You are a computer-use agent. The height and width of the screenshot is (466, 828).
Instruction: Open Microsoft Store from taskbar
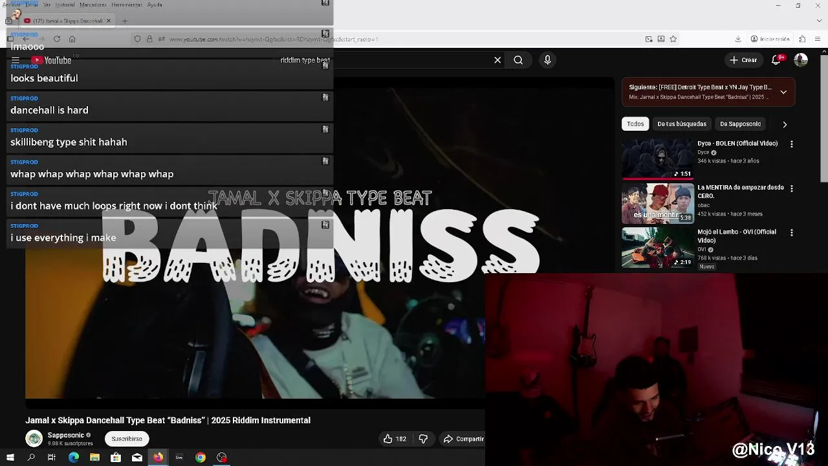(116, 458)
